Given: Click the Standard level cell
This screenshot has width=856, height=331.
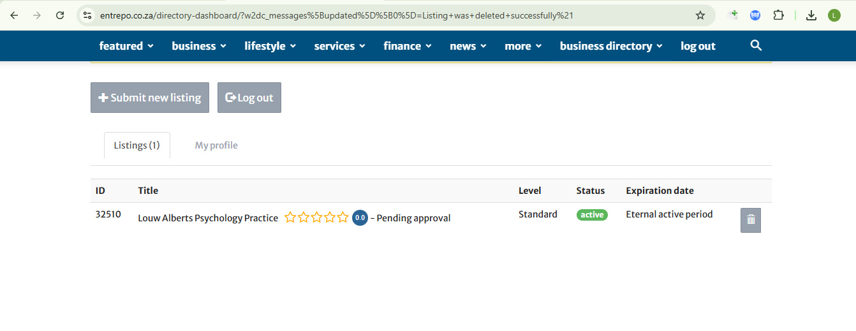Looking at the screenshot, I should click(x=538, y=214).
